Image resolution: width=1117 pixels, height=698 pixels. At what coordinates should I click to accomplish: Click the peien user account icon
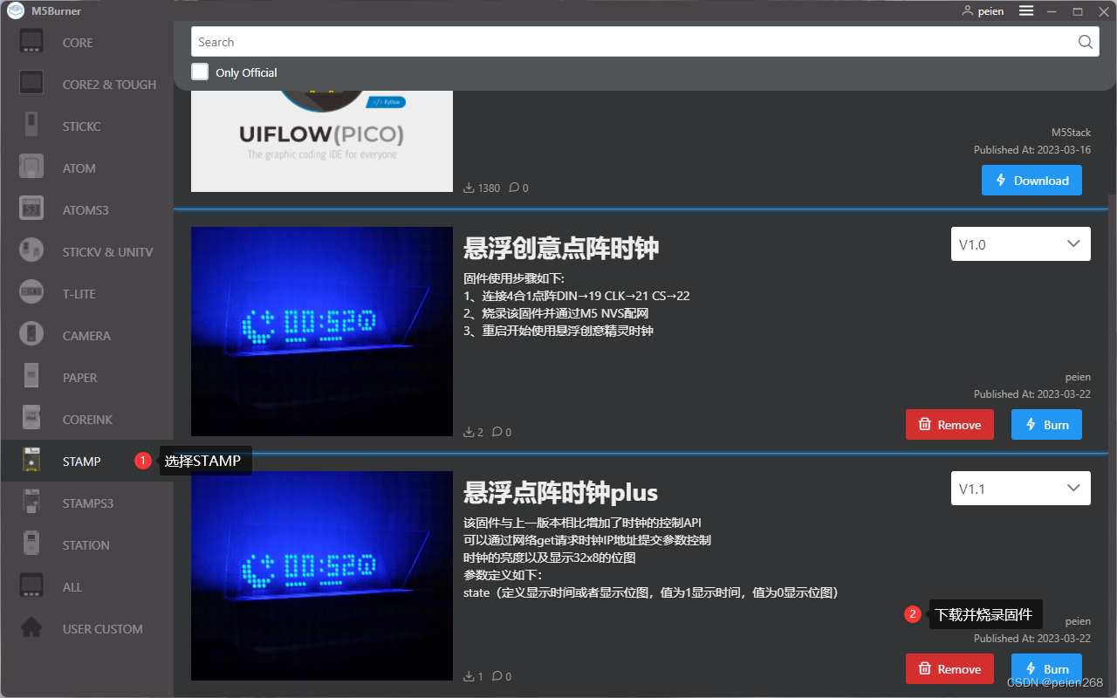(x=967, y=11)
